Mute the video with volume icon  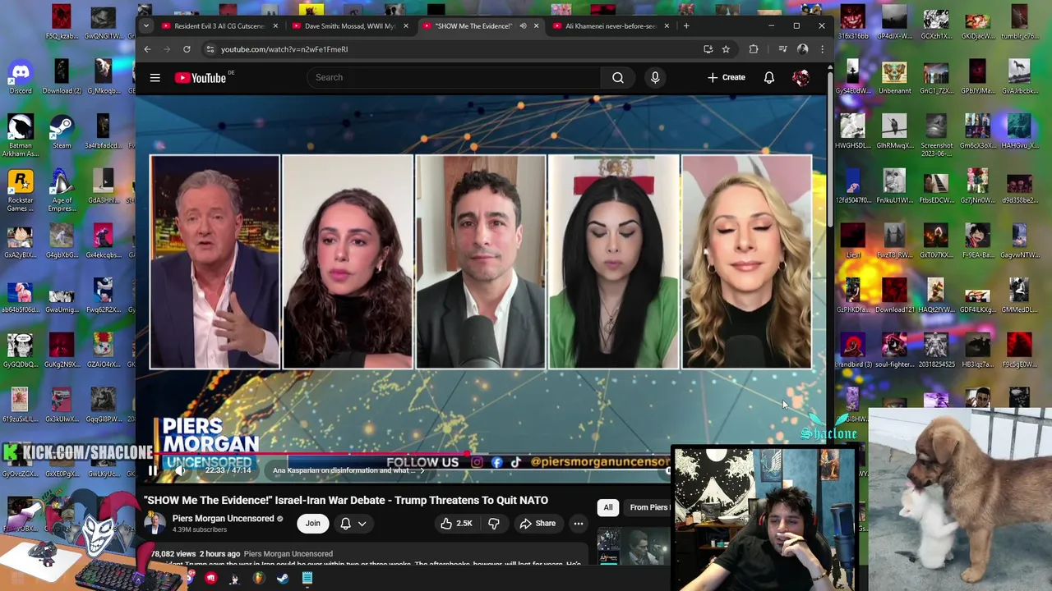(x=180, y=470)
